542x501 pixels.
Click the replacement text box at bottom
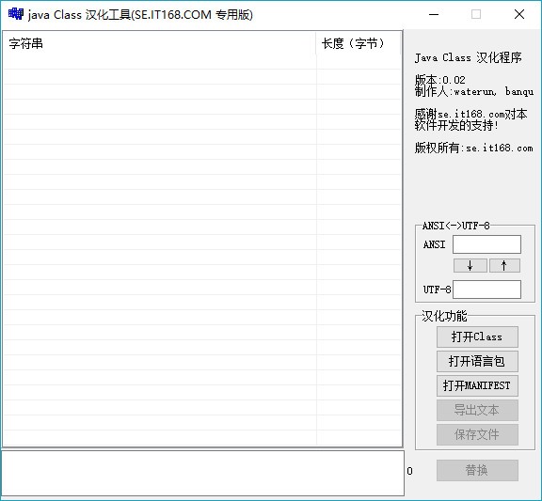(202, 473)
